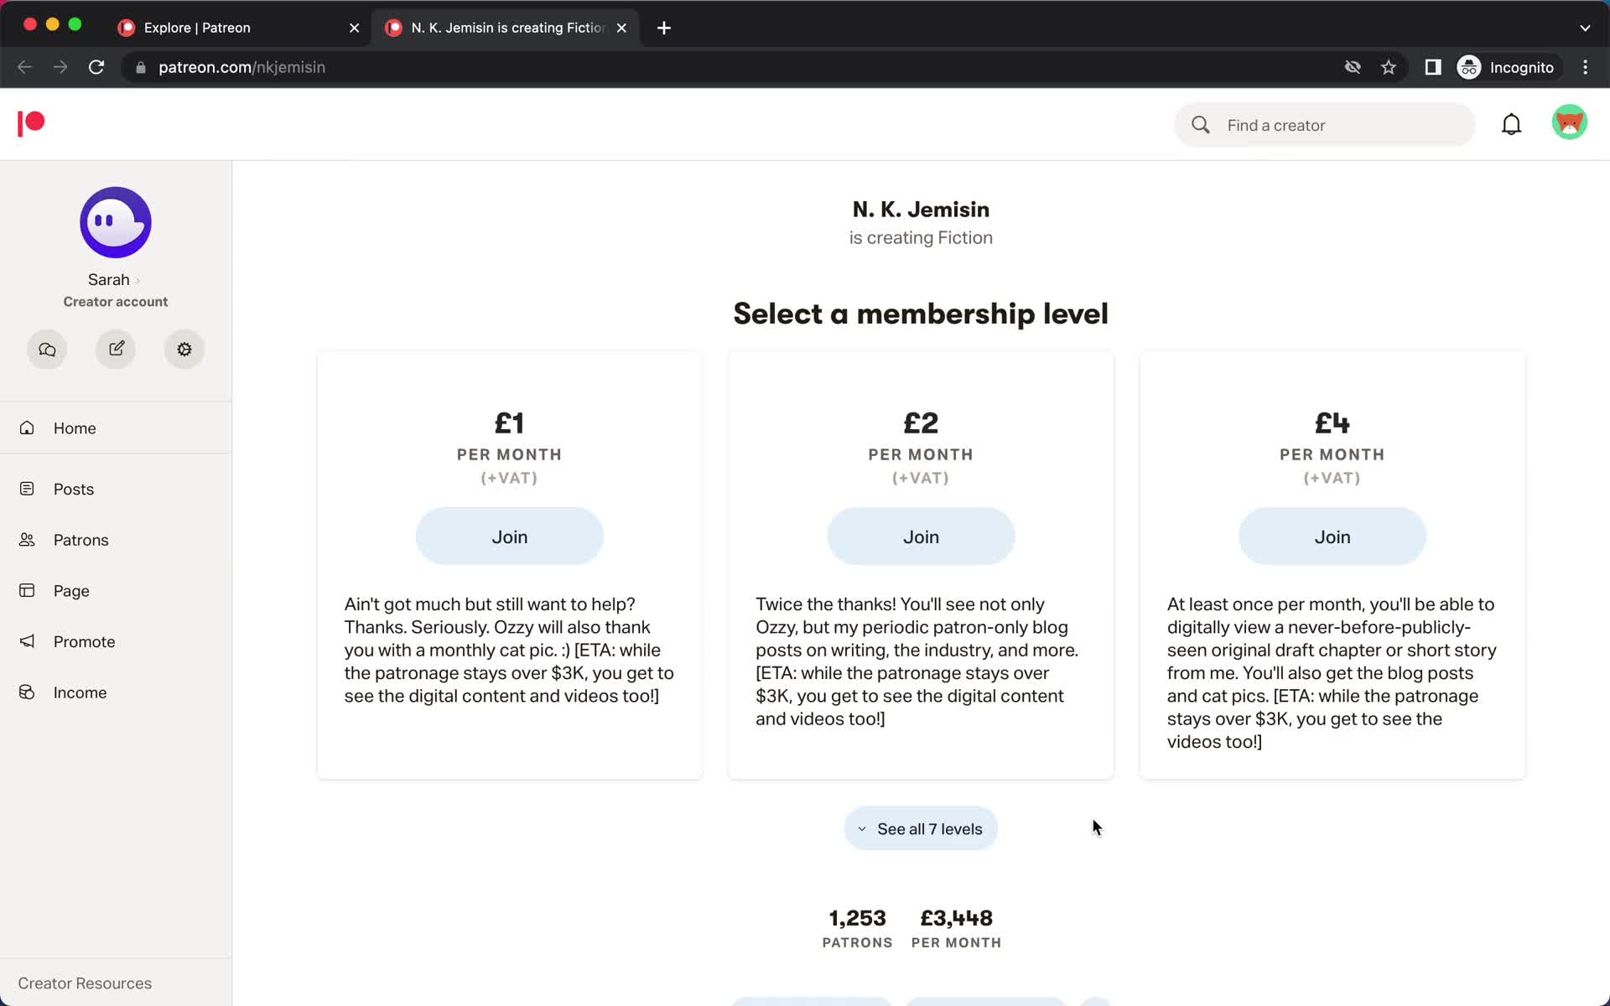Viewport: 1610px width, 1006px height.
Task: Click the Posts sidebar icon
Action: 27,489
